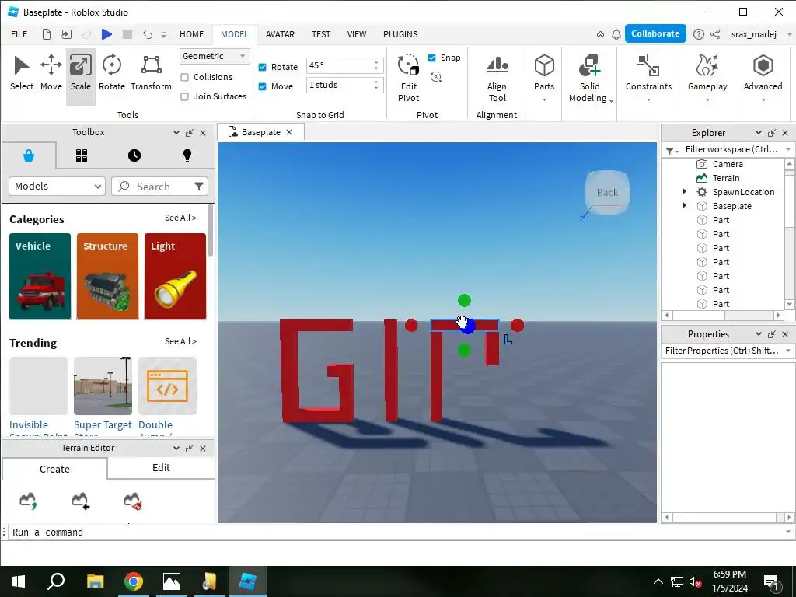Expand the SpawnLocation tree item
This screenshot has height=597, width=796.
[x=684, y=191]
